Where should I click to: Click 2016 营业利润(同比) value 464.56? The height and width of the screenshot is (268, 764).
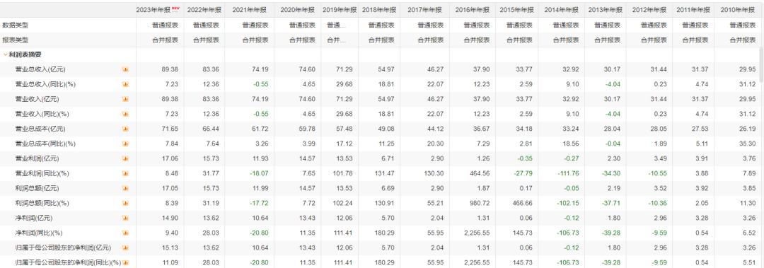click(x=480, y=173)
